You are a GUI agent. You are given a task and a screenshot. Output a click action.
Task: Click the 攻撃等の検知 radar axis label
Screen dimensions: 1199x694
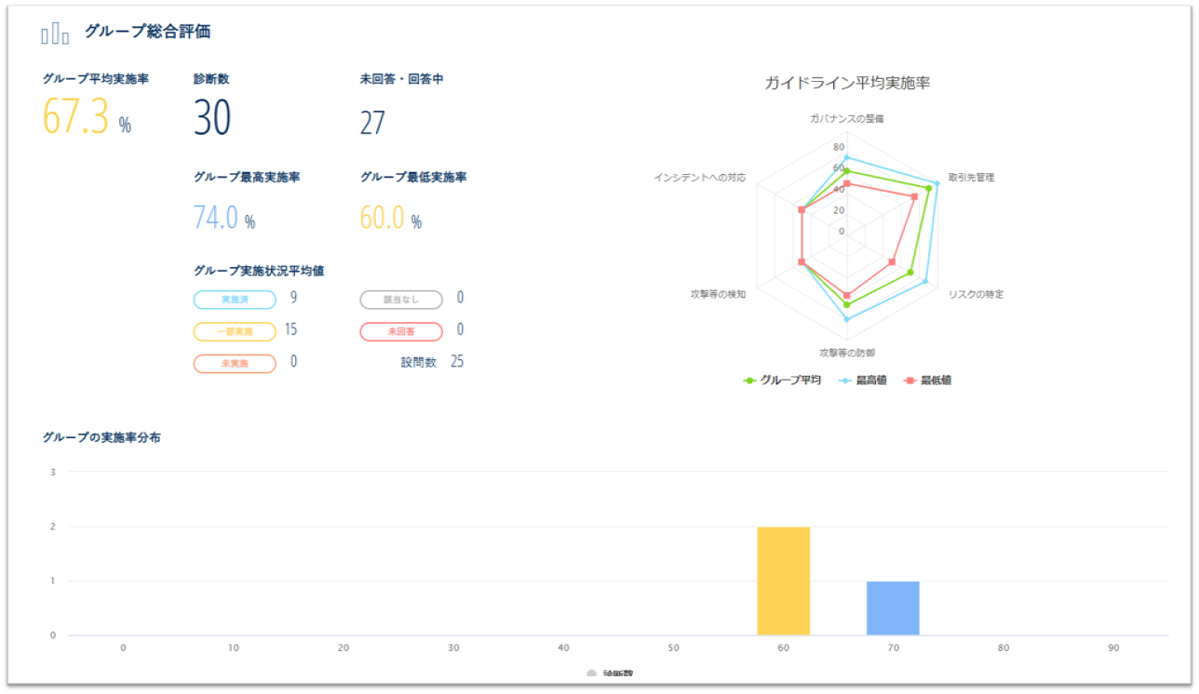718,294
